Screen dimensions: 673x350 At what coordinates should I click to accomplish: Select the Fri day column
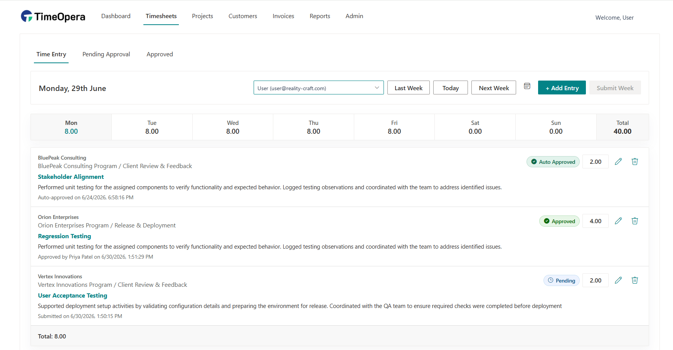click(x=394, y=127)
